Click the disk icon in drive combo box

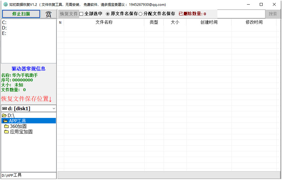pyautogui.click(x=5, y=108)
